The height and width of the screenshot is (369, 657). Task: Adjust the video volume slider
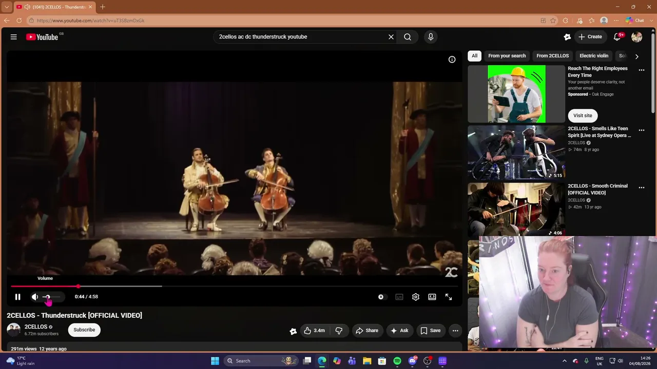point(51,297)
